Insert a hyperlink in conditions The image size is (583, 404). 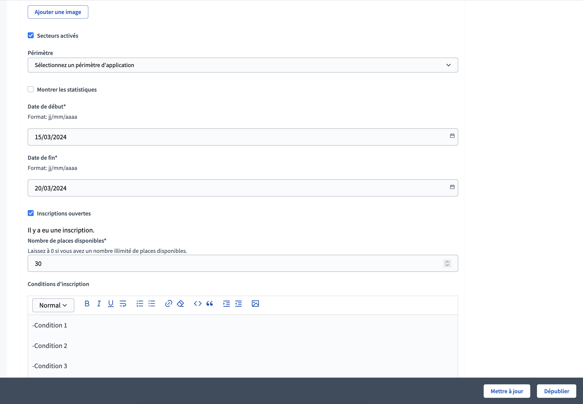pos(168,304)
